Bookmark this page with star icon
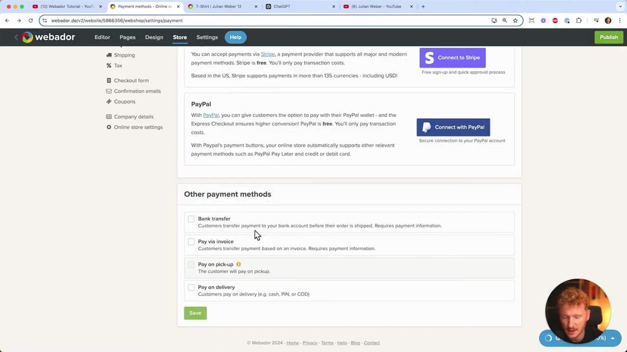Image resolution: width=627 pixels, height=352 pixels. (x=515, y=21)
